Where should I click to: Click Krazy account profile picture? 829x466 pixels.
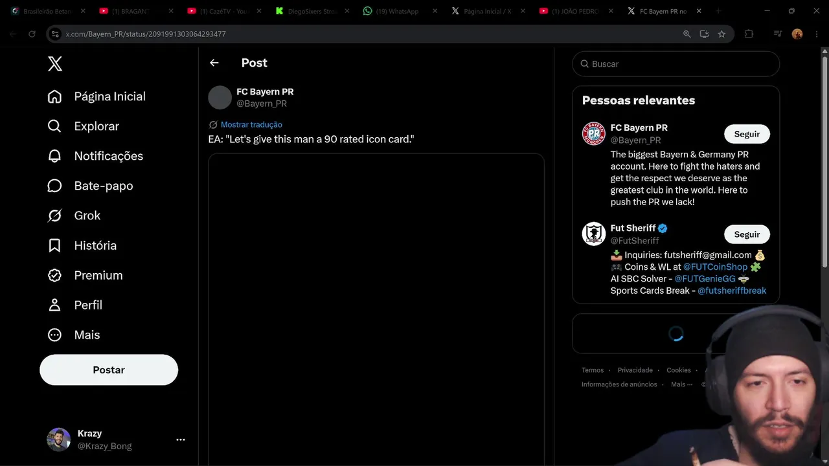point(59,439)
